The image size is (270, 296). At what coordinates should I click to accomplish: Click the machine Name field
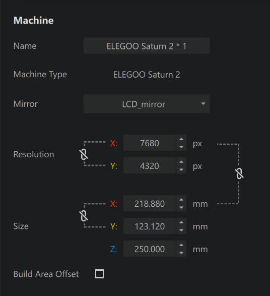pyautogui.click(x=147, y=46)
